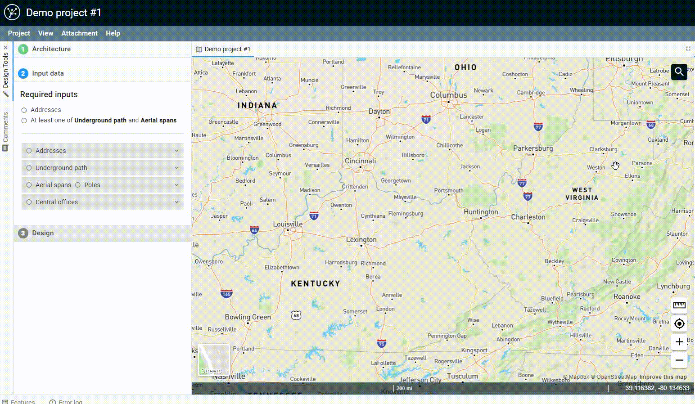Expand the Central offices row chevron
Image resolution: width=695 pixels, height=404 pixels.
[176, 202]
